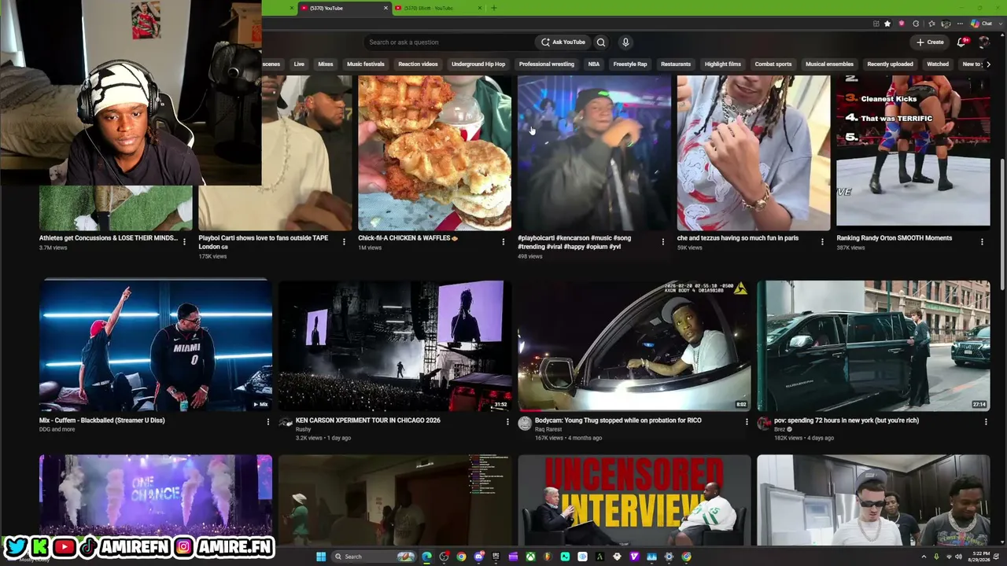
Task: Open the 72 hours in New York thumbnail
Action: (873, 345)
